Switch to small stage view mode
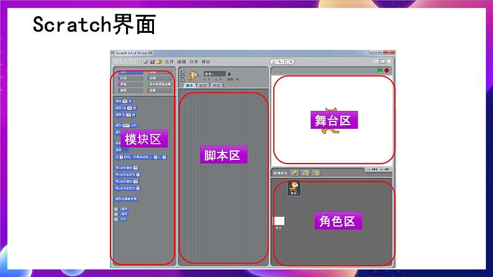The height and width of the screenshot is (277, 493). [x=376, y=62]
